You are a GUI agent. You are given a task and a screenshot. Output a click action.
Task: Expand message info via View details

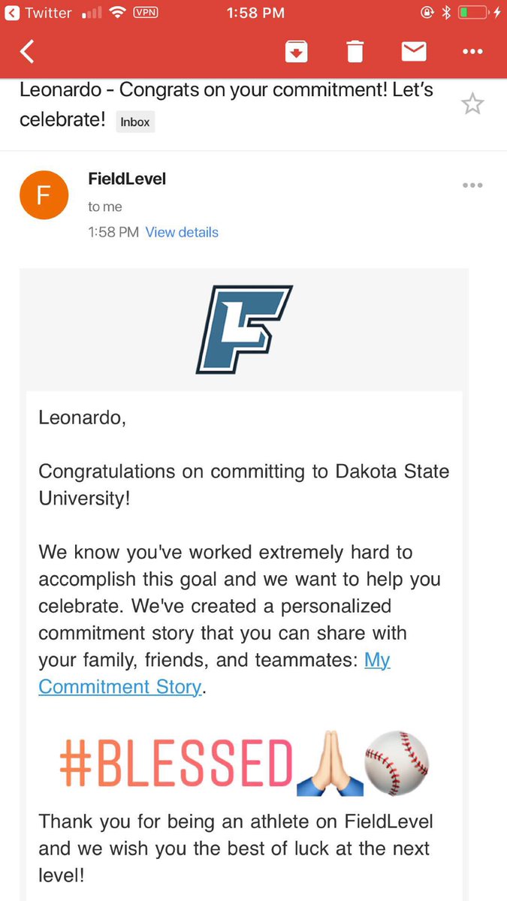tap(182, 232)
